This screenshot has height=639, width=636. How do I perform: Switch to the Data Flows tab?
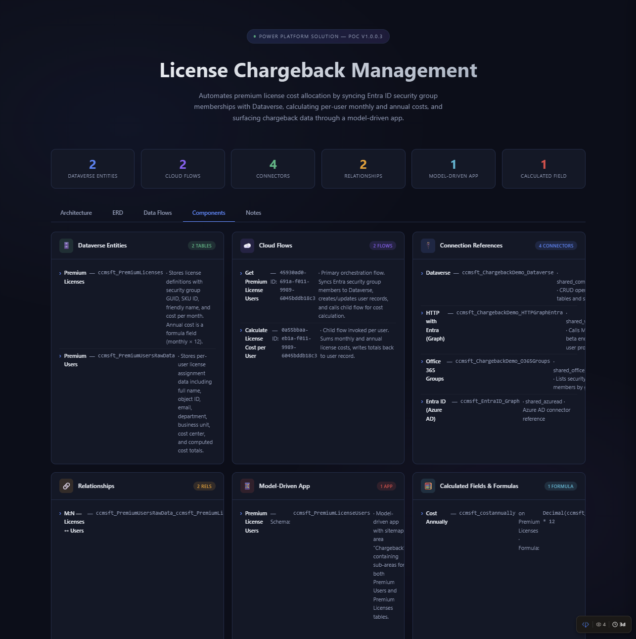point(157,213)
